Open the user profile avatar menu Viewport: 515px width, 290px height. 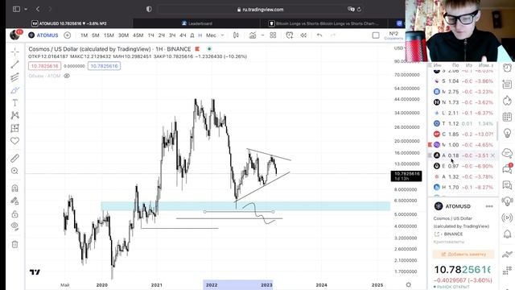point(15,35)
